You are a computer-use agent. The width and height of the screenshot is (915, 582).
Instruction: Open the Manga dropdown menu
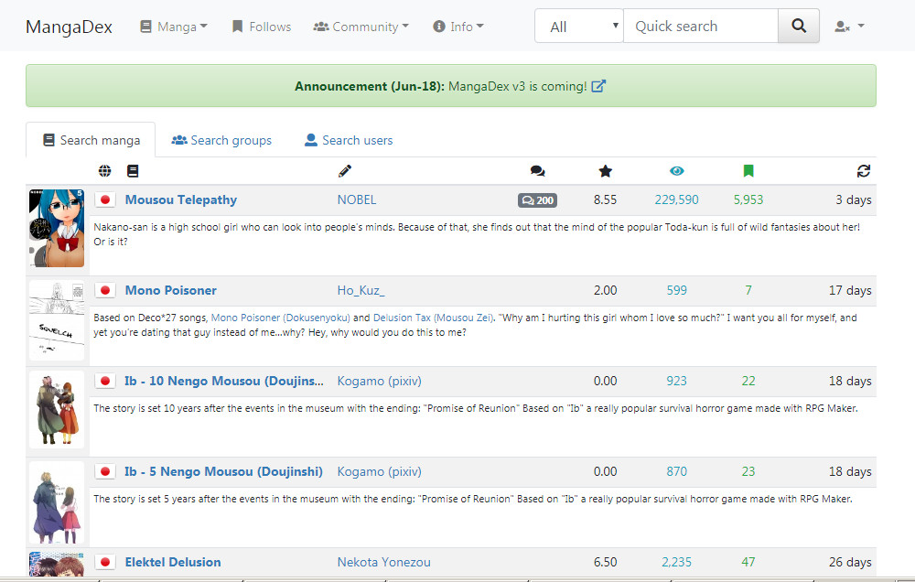174,27
